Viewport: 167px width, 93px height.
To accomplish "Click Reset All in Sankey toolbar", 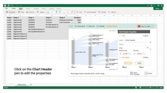I will point(91,26).
